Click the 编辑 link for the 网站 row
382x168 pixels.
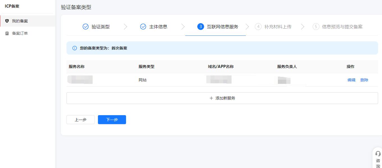351,80
